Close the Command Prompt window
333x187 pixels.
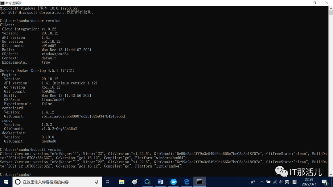[327, 3]
